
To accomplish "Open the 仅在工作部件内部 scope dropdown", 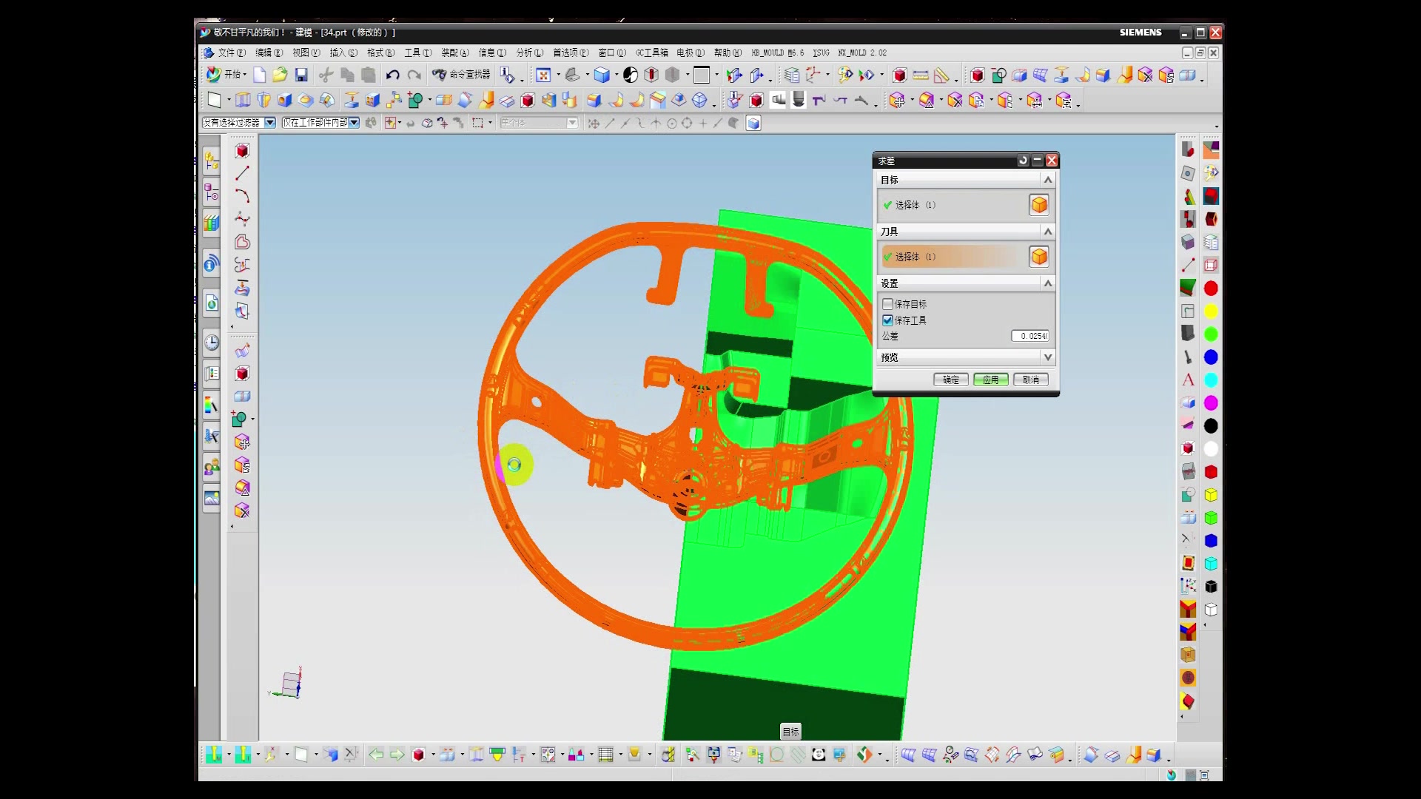I will [355, 123].
